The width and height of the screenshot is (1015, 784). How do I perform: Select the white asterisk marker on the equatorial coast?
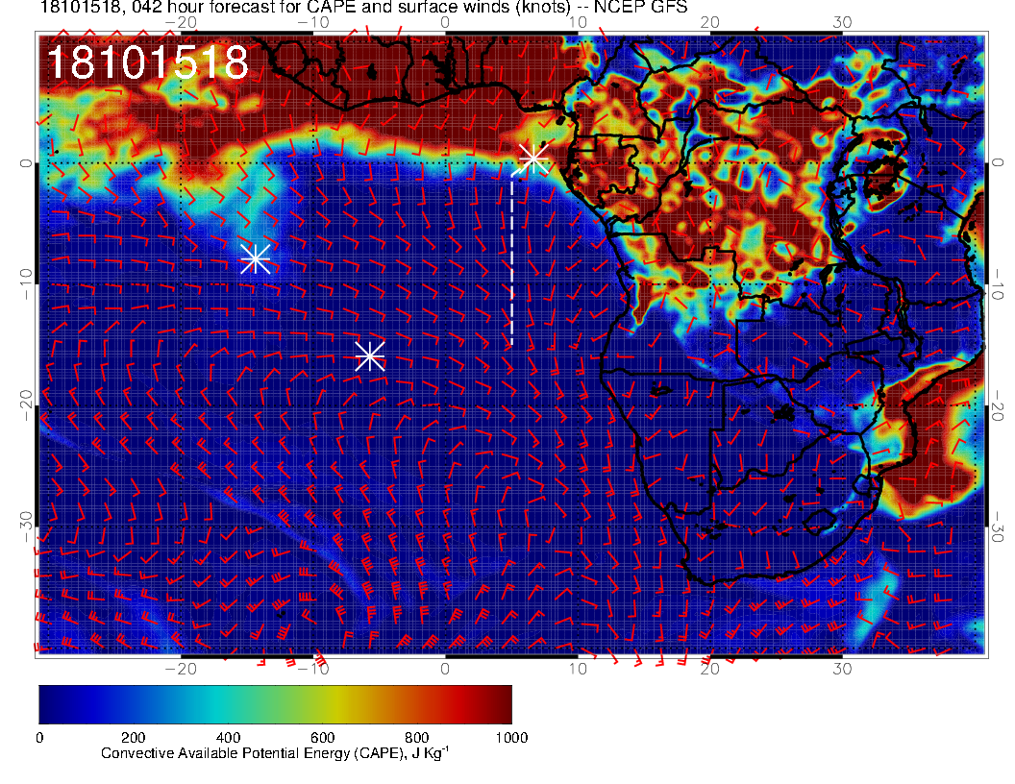(x=533, y=159)
